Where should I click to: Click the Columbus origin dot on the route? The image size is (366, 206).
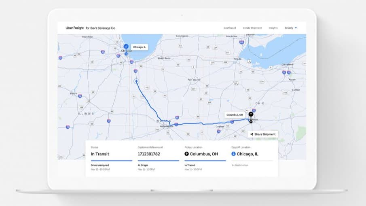tap(251, 121)
